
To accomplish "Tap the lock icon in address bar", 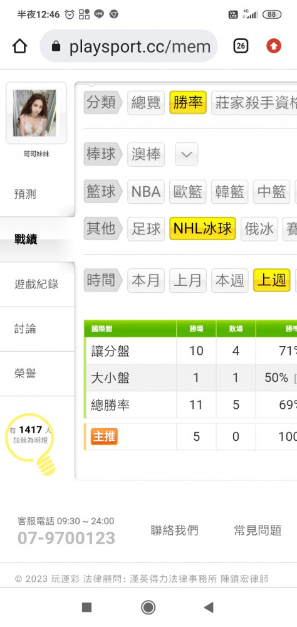I will coord(56,47).
